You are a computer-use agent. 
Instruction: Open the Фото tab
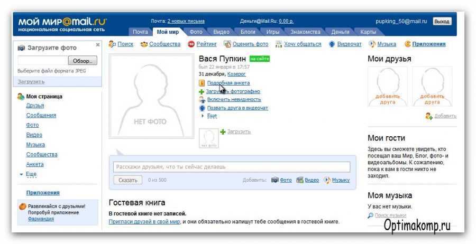[x=196, y=32]
